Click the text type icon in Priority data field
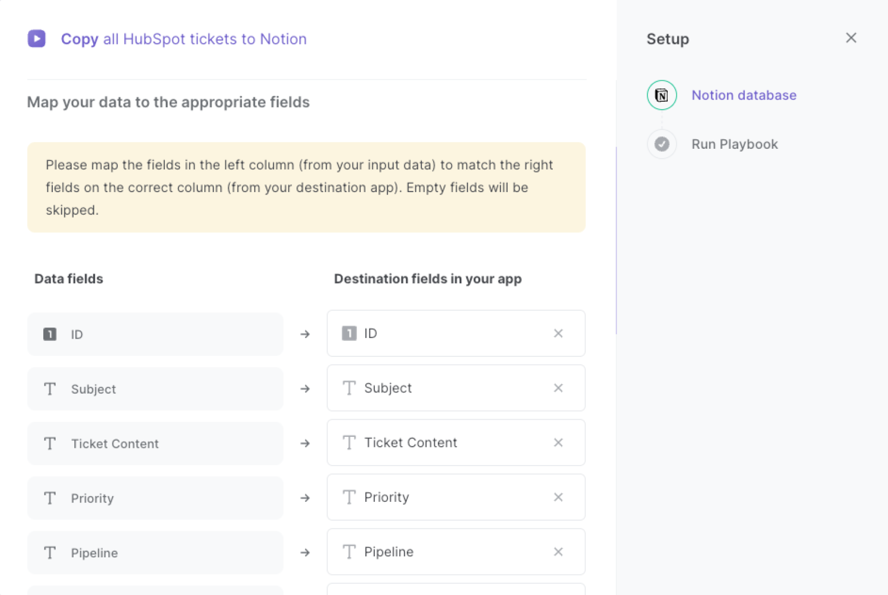This screenshot has height=595, width=888. (50, 498)
